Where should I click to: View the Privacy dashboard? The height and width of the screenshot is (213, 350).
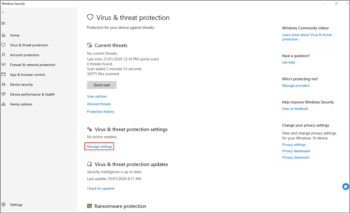[296, 151]
